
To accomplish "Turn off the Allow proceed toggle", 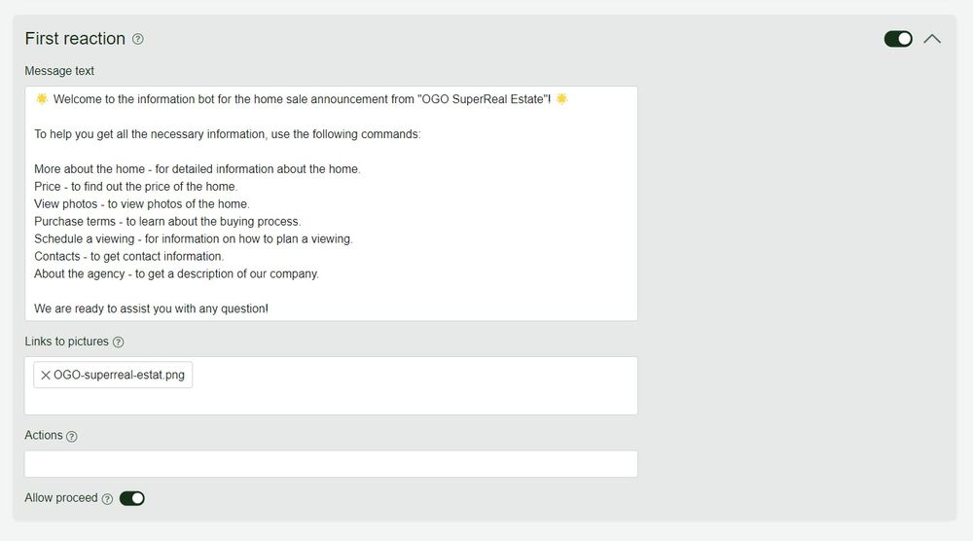I will [x=132, y=498].
